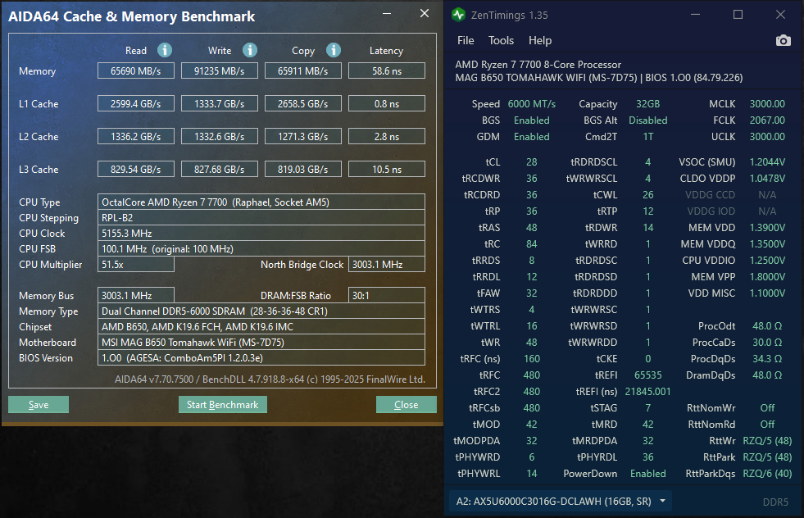This screenshot has height=518, width=804.
Task: Click the FCLK value 2067.00
Action: tap(767, 120)
